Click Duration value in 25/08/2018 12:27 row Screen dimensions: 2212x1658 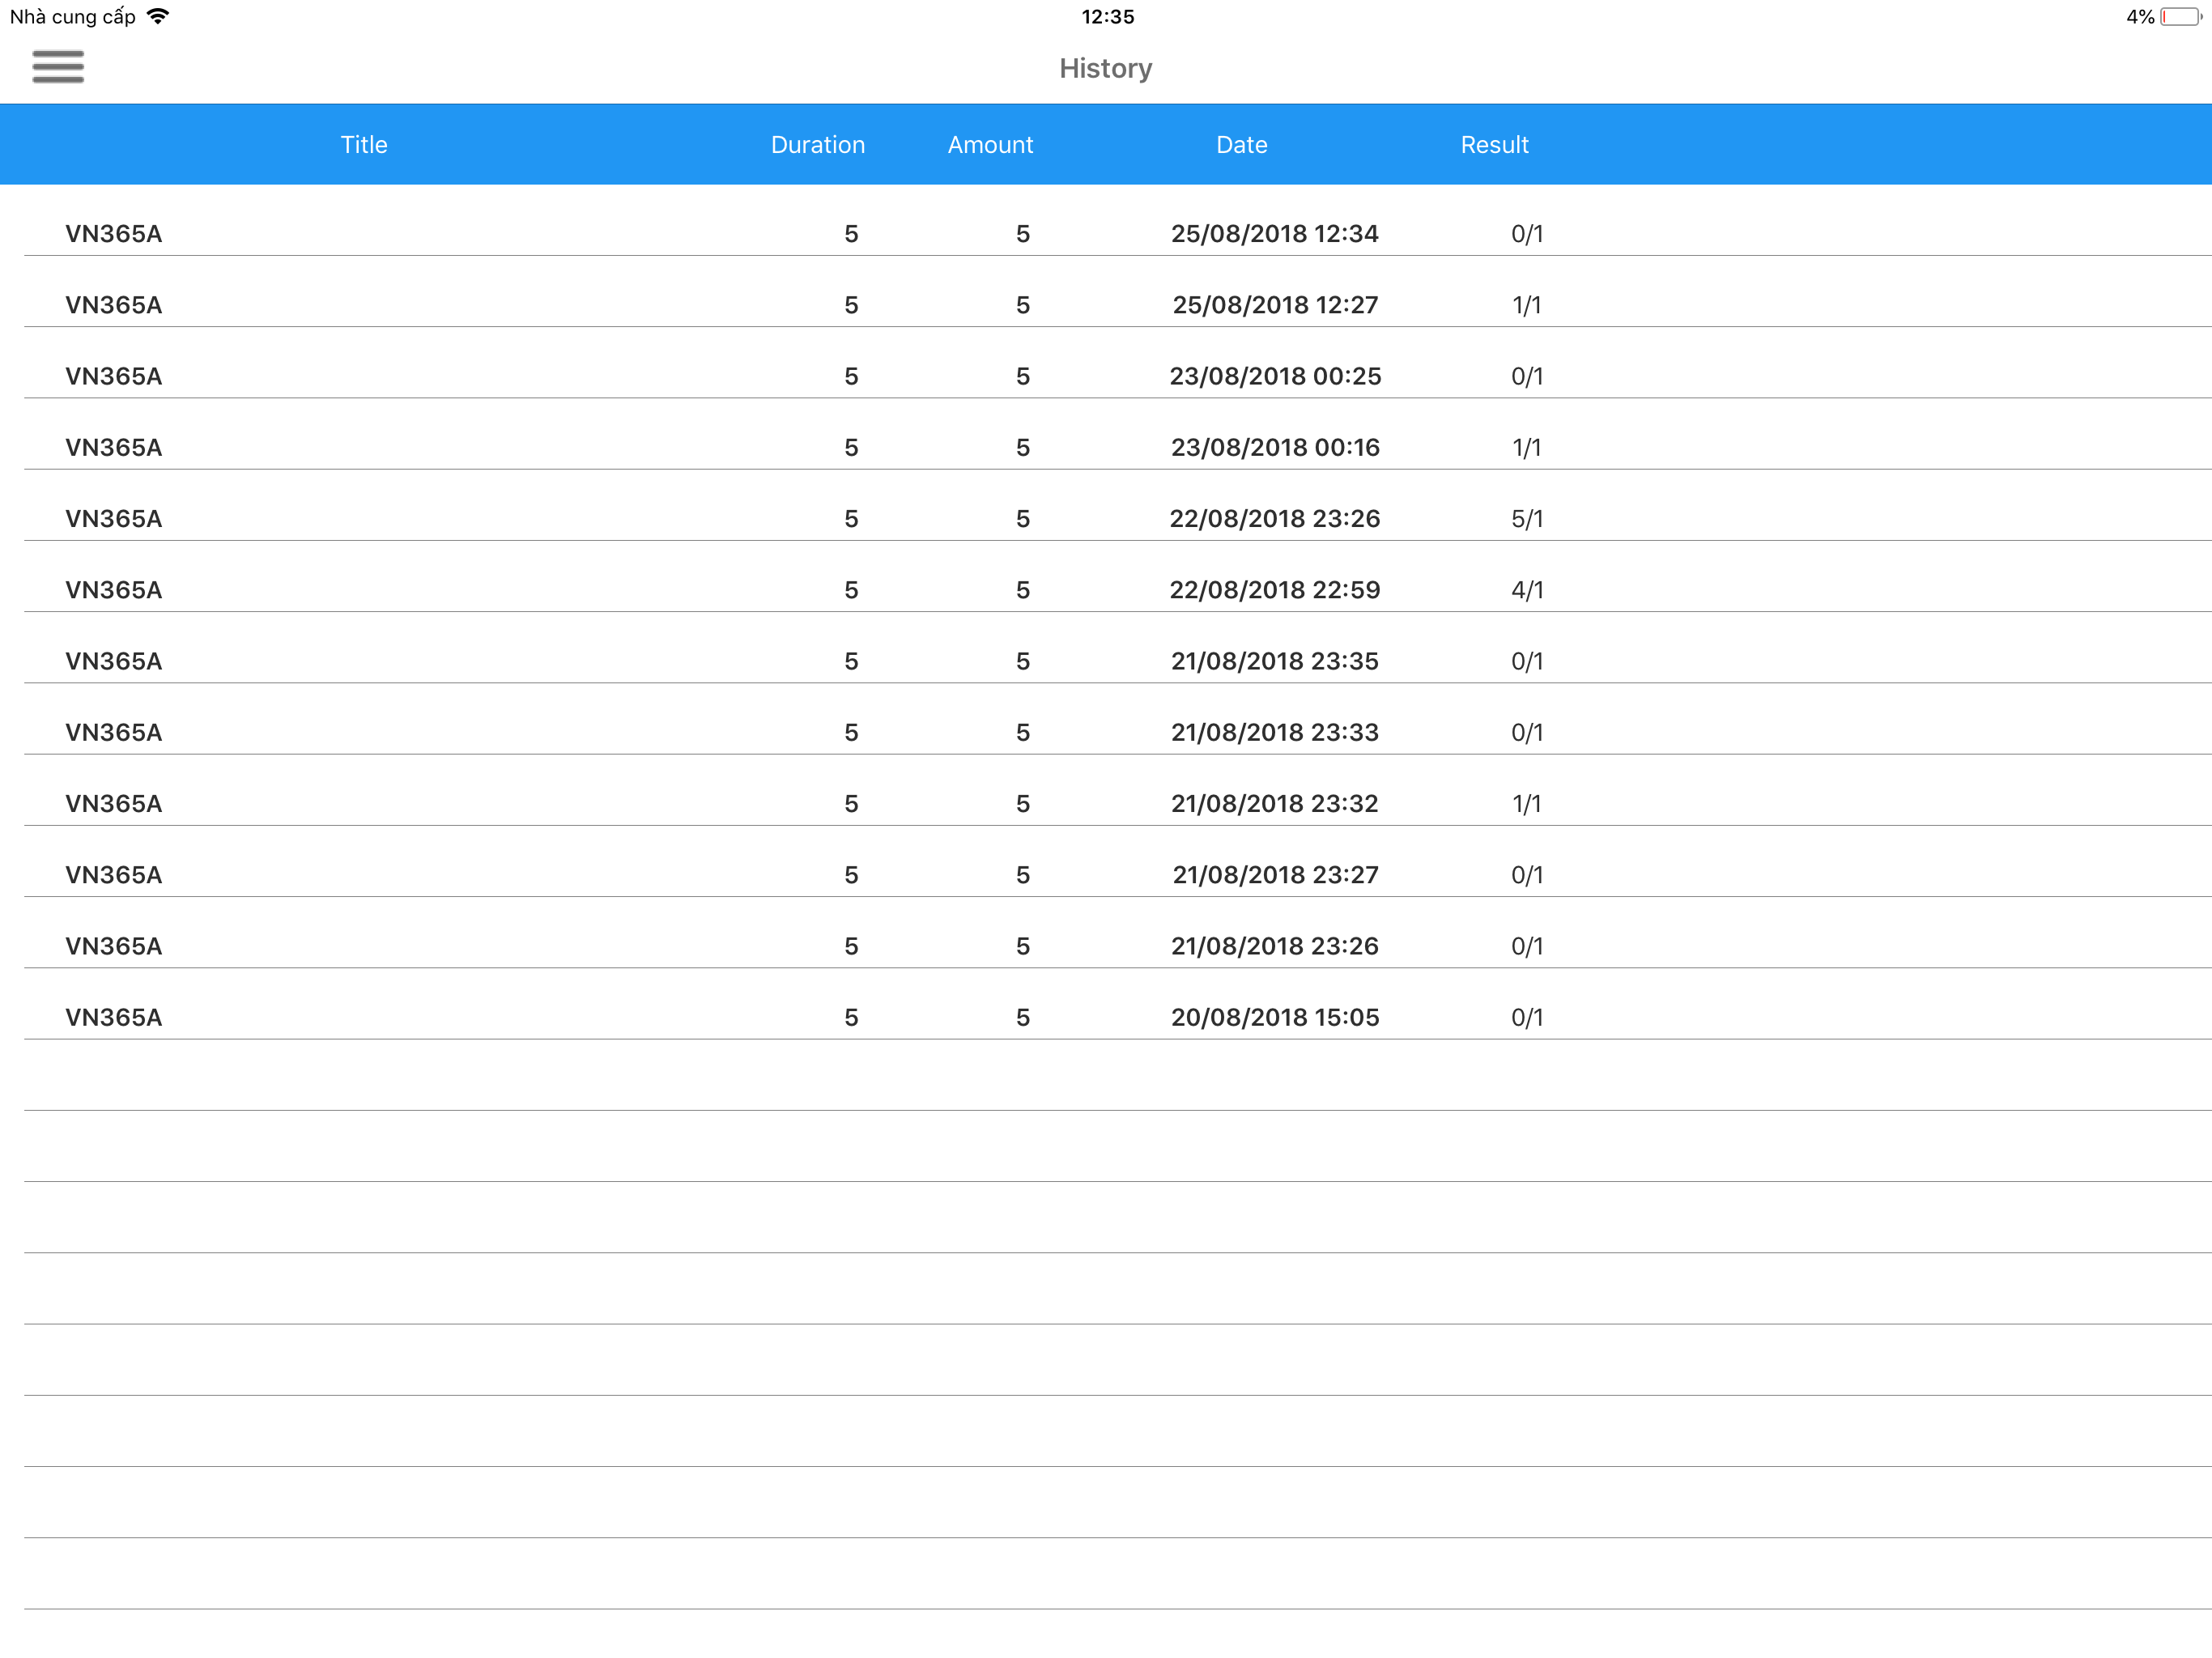(851, 305)
